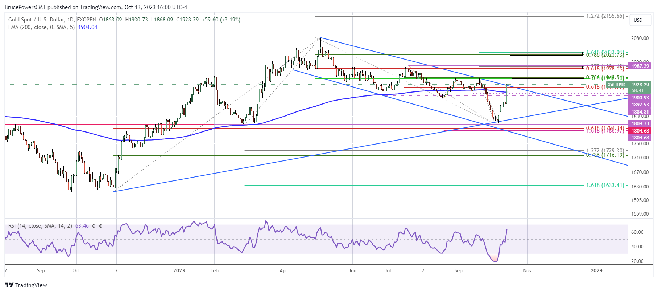Click the Apr label on time axis
Viewport: 658px width, 293px height.
284,270
